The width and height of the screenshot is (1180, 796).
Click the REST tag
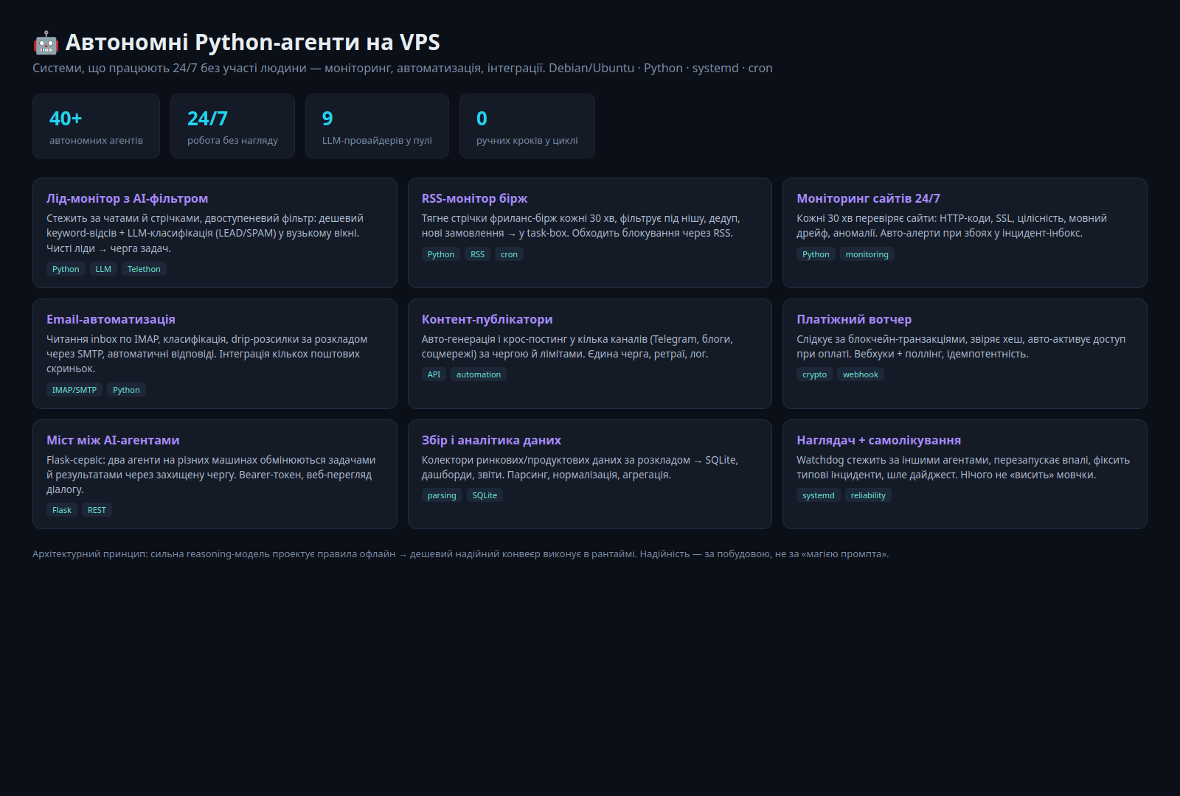[x=97, y=510]
